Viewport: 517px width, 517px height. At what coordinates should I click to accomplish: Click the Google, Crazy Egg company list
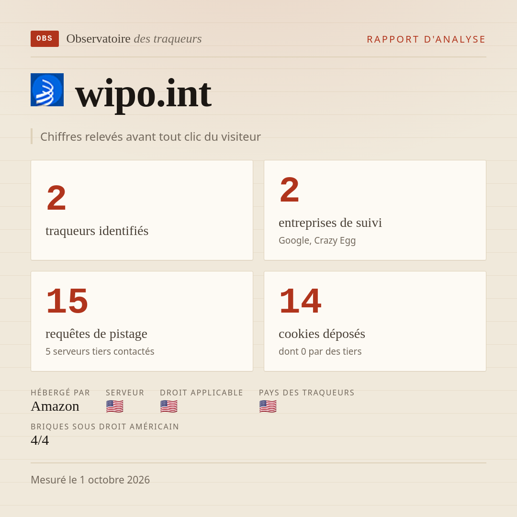point(317,240)
